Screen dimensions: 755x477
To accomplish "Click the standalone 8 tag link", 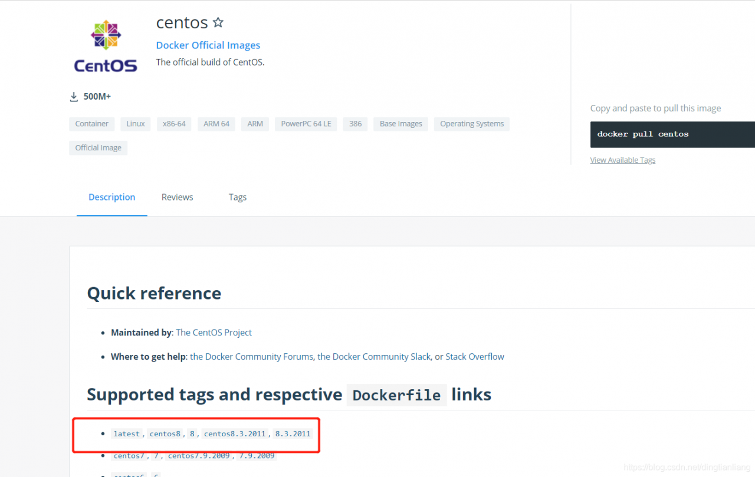I will [x=192, y=434].
